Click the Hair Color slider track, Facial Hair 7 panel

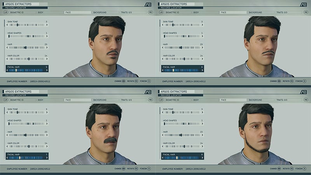[27, 146]
